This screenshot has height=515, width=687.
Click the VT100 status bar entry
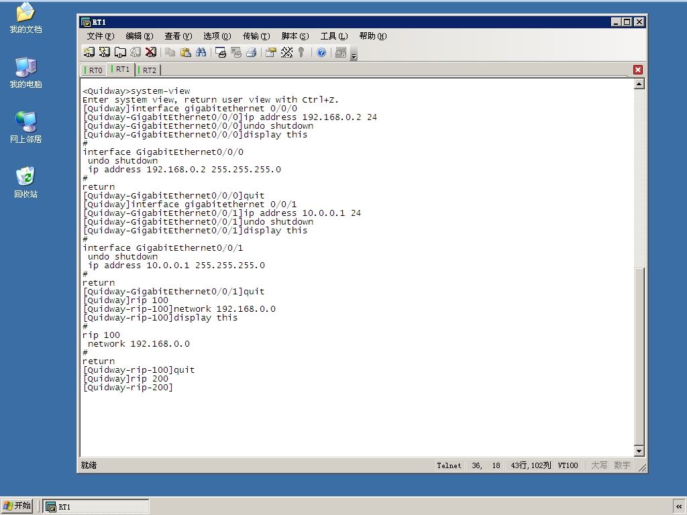click(568, 465)
